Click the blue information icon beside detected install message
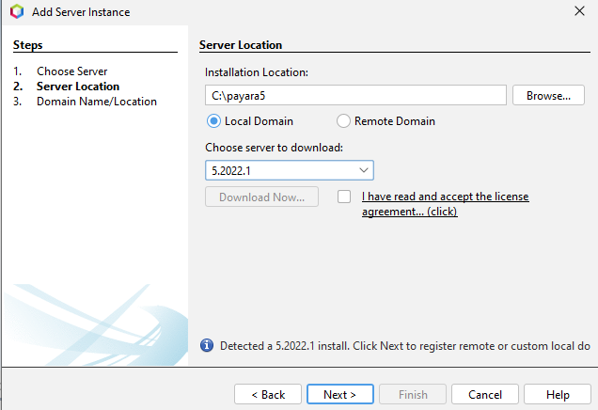 click(x=207, y=345)
